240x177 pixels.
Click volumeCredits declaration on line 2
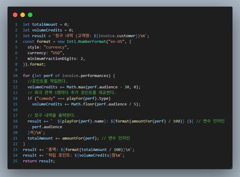click(x=47, y=30)
